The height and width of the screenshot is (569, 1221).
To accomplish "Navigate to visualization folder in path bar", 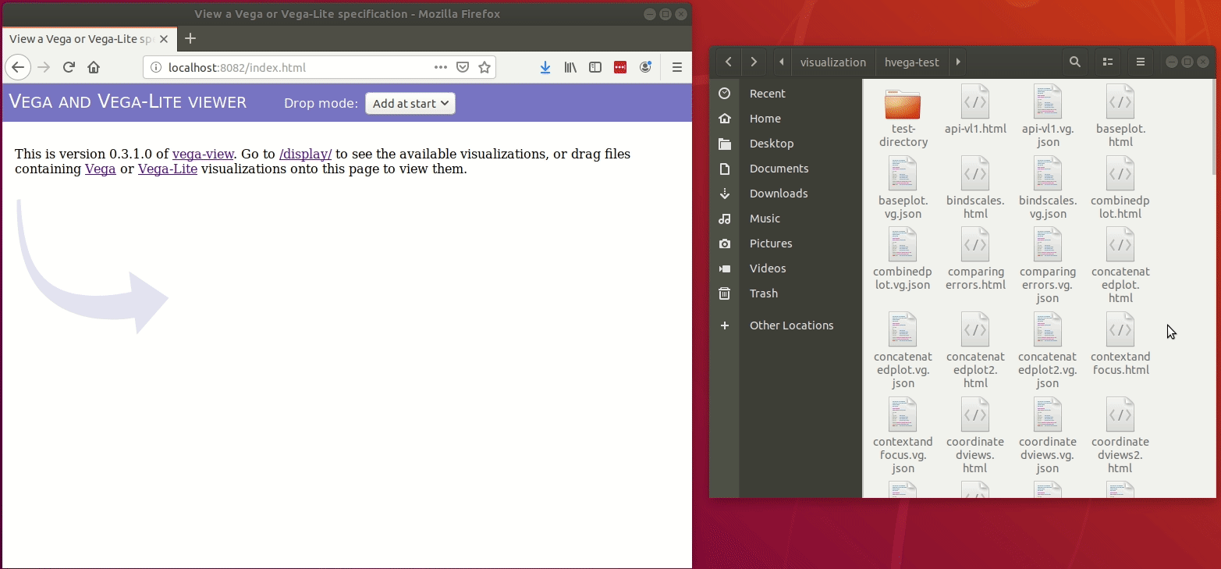I will tap(832, 62).
